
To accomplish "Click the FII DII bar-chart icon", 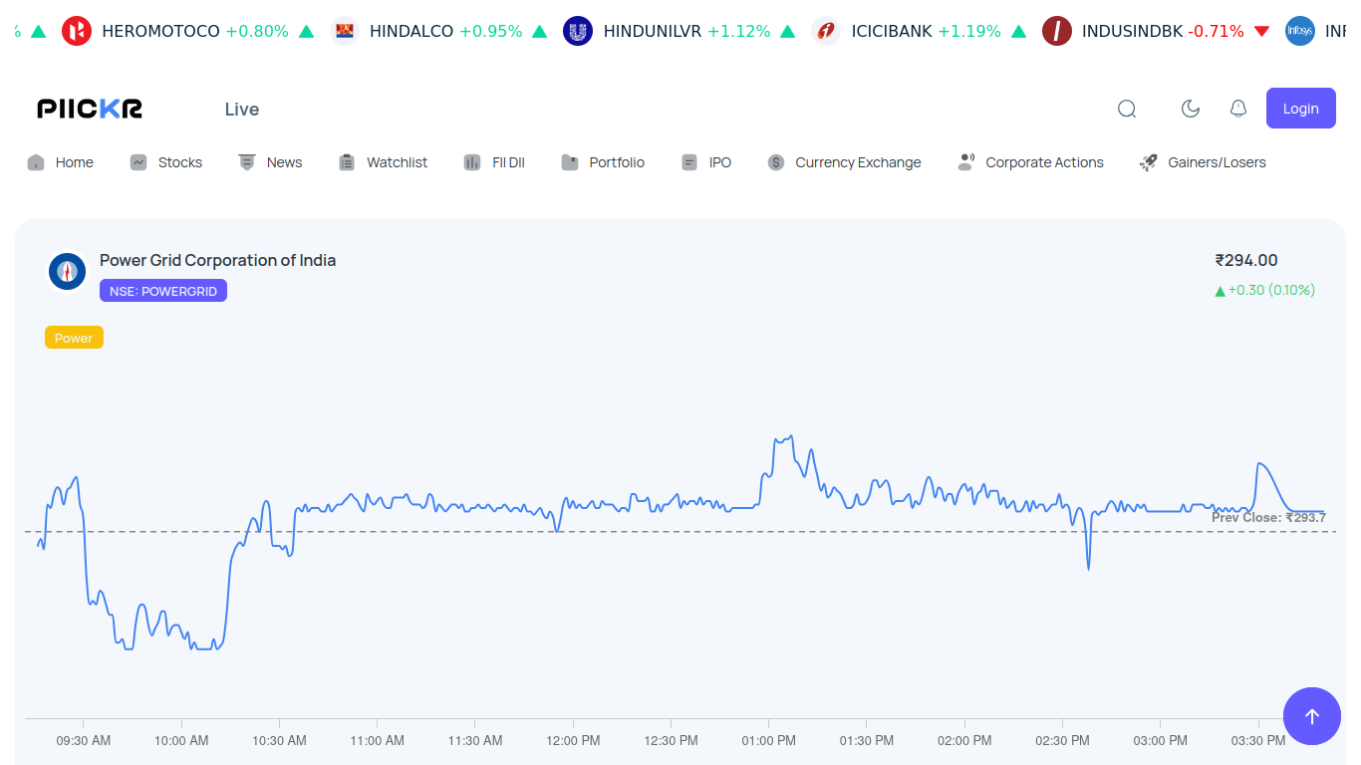I will [471, 161].
